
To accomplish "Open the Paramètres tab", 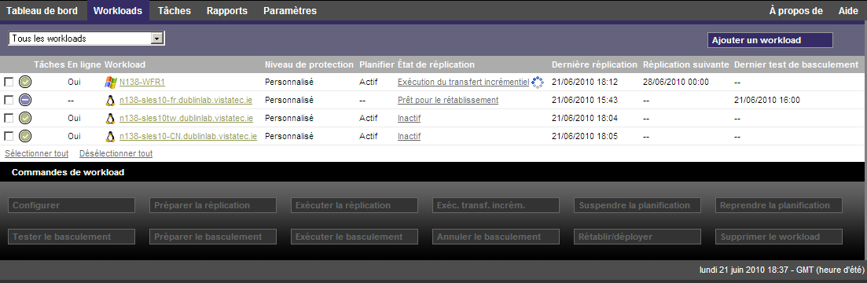I will pyautogui.click(x=290, y=10).
